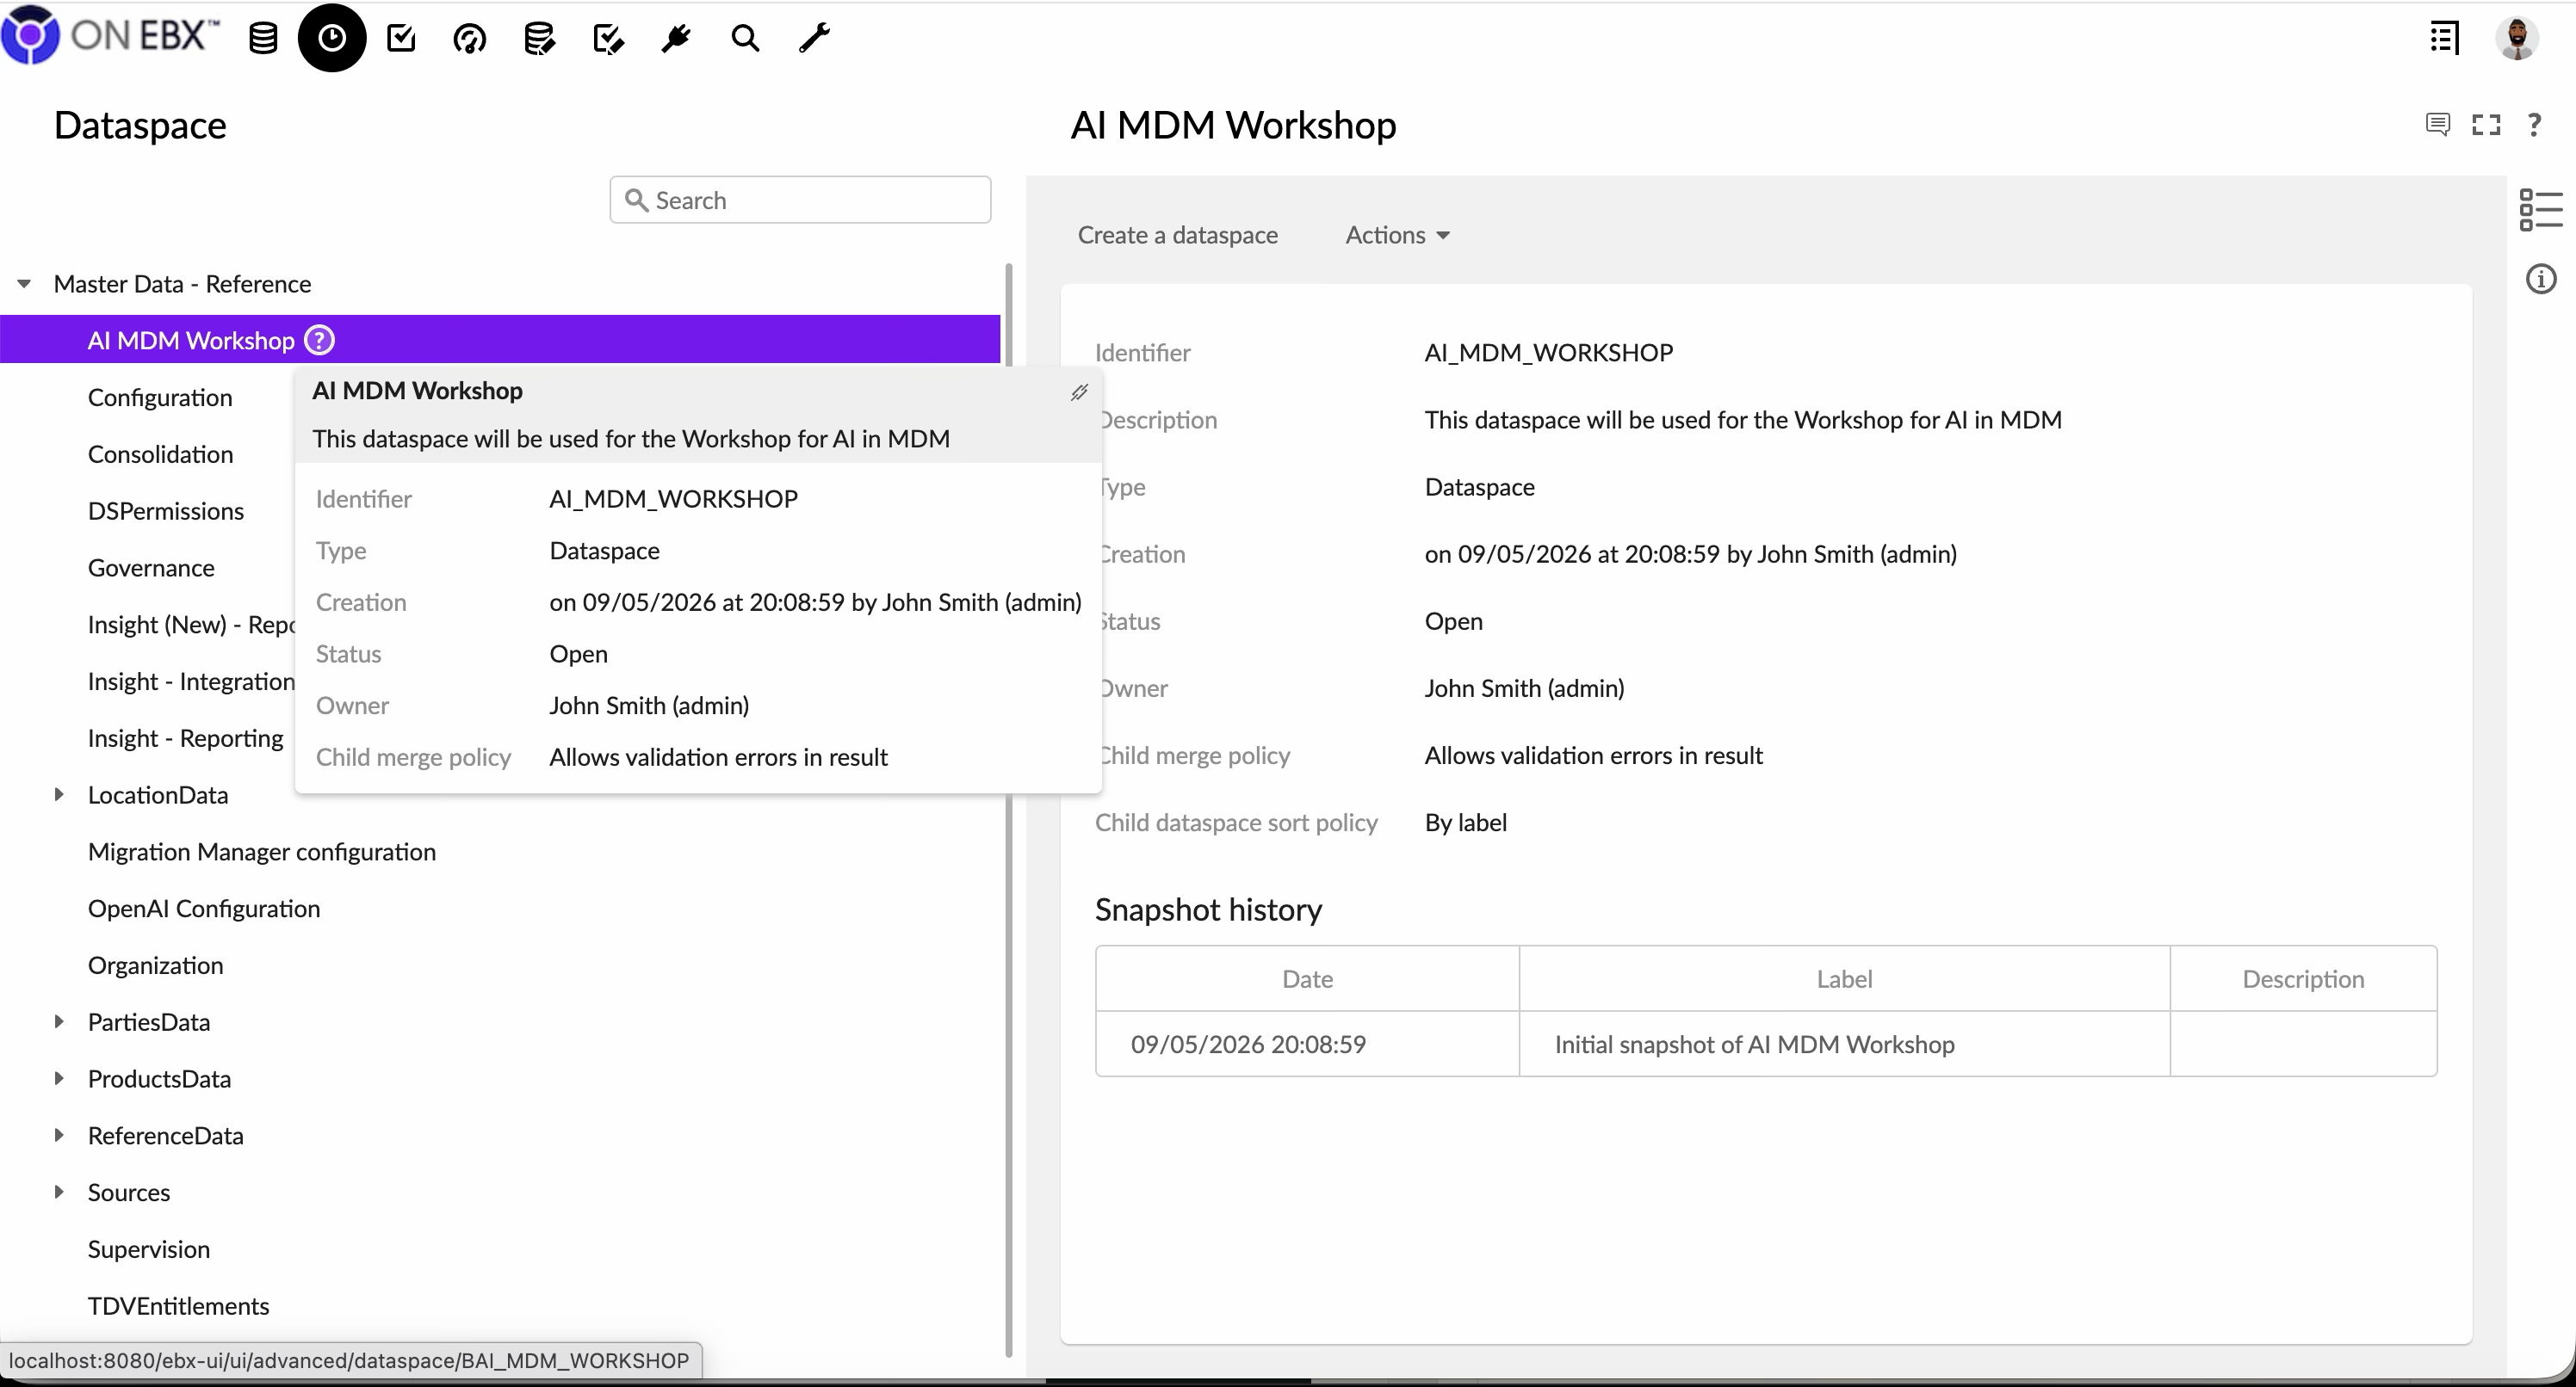Focus the dataspace Search field
The height and width of the screenshot is (1387, 2576).
coord(800,200)
